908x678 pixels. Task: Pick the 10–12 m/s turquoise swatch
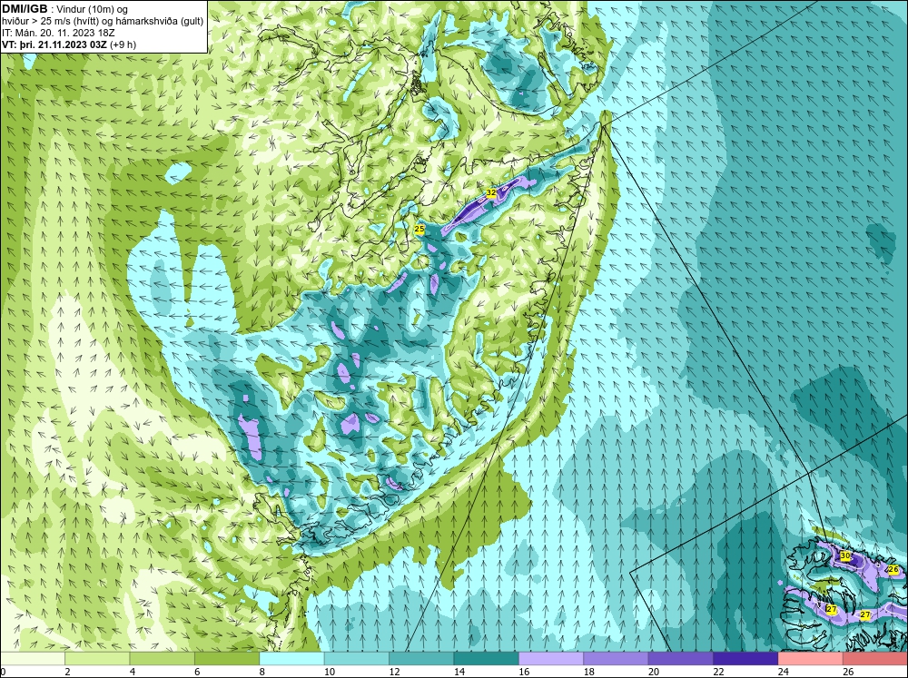357,658
